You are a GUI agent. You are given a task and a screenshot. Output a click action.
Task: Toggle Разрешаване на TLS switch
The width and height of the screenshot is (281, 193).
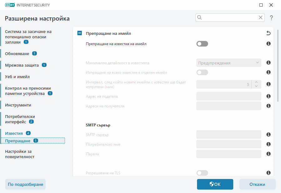pos(202,173)
